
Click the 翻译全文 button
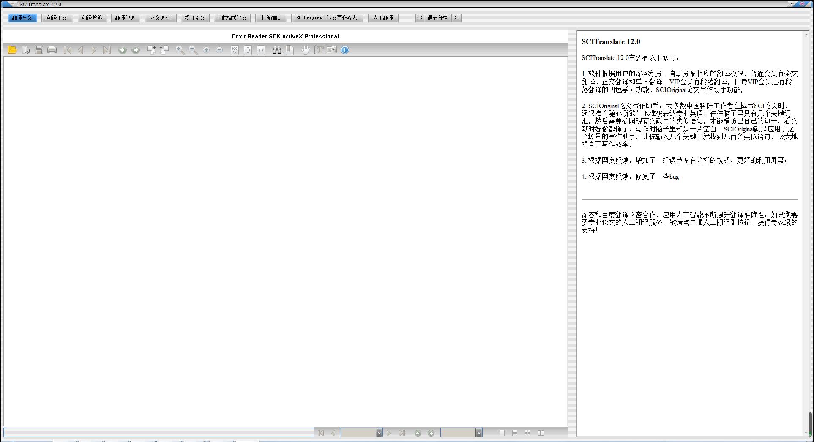point(22,18)
